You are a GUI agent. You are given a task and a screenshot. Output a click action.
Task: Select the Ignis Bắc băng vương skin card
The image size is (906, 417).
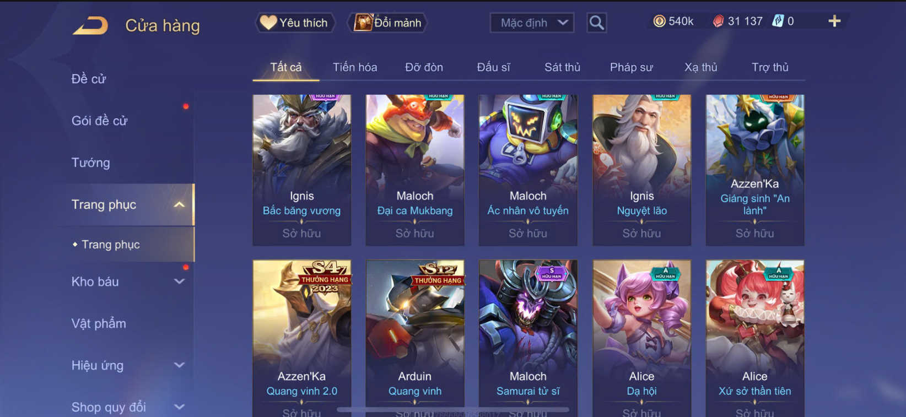click(302, 170)
